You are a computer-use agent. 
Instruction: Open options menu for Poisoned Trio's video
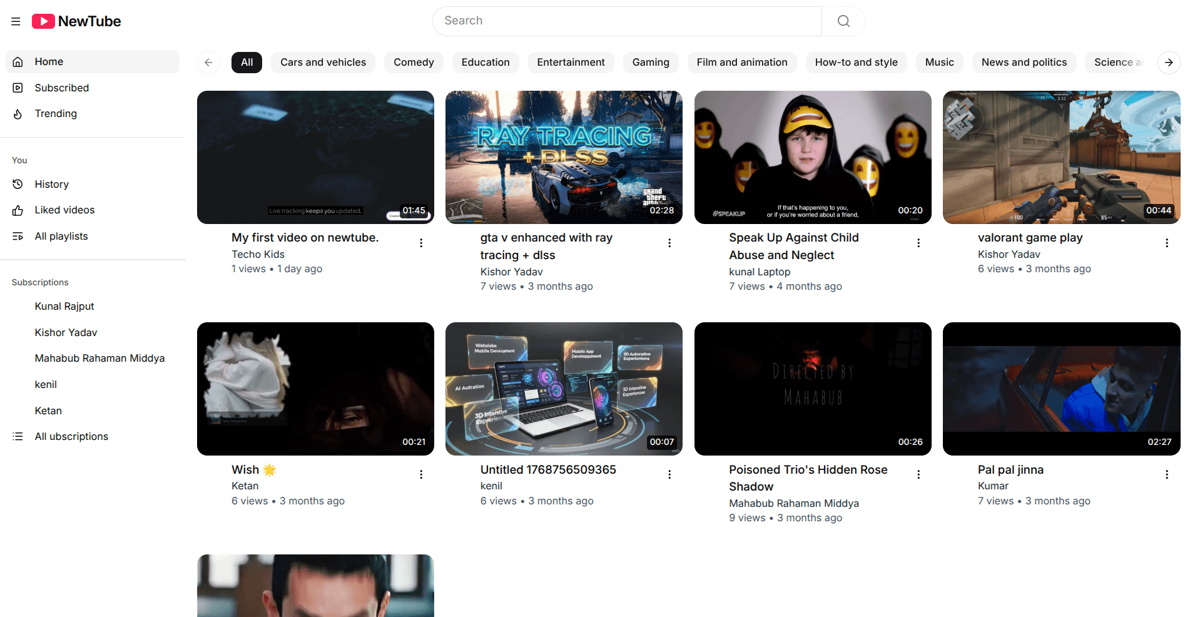click(918, 474)
